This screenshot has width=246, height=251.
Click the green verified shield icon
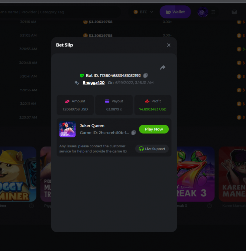(82, 75)
